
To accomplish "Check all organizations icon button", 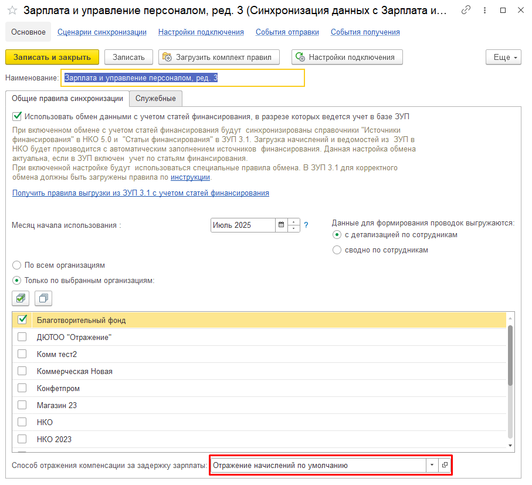I will [21, 298].
